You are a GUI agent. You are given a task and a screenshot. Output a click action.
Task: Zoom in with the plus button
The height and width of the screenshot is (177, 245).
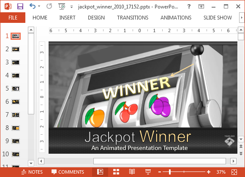tap(208, 172)
